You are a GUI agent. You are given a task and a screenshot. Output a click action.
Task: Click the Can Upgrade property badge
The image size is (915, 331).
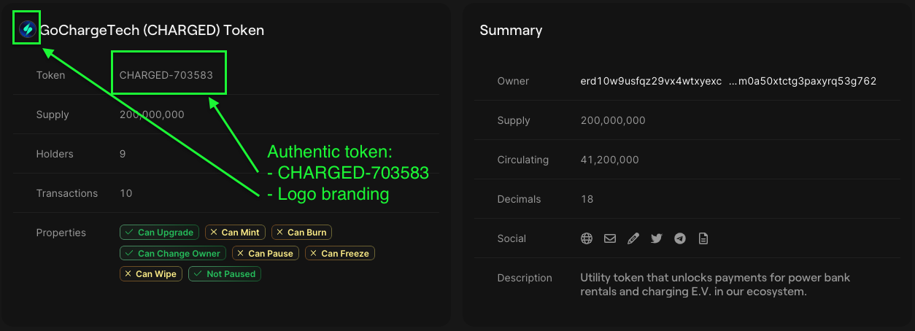pos(159,233)
